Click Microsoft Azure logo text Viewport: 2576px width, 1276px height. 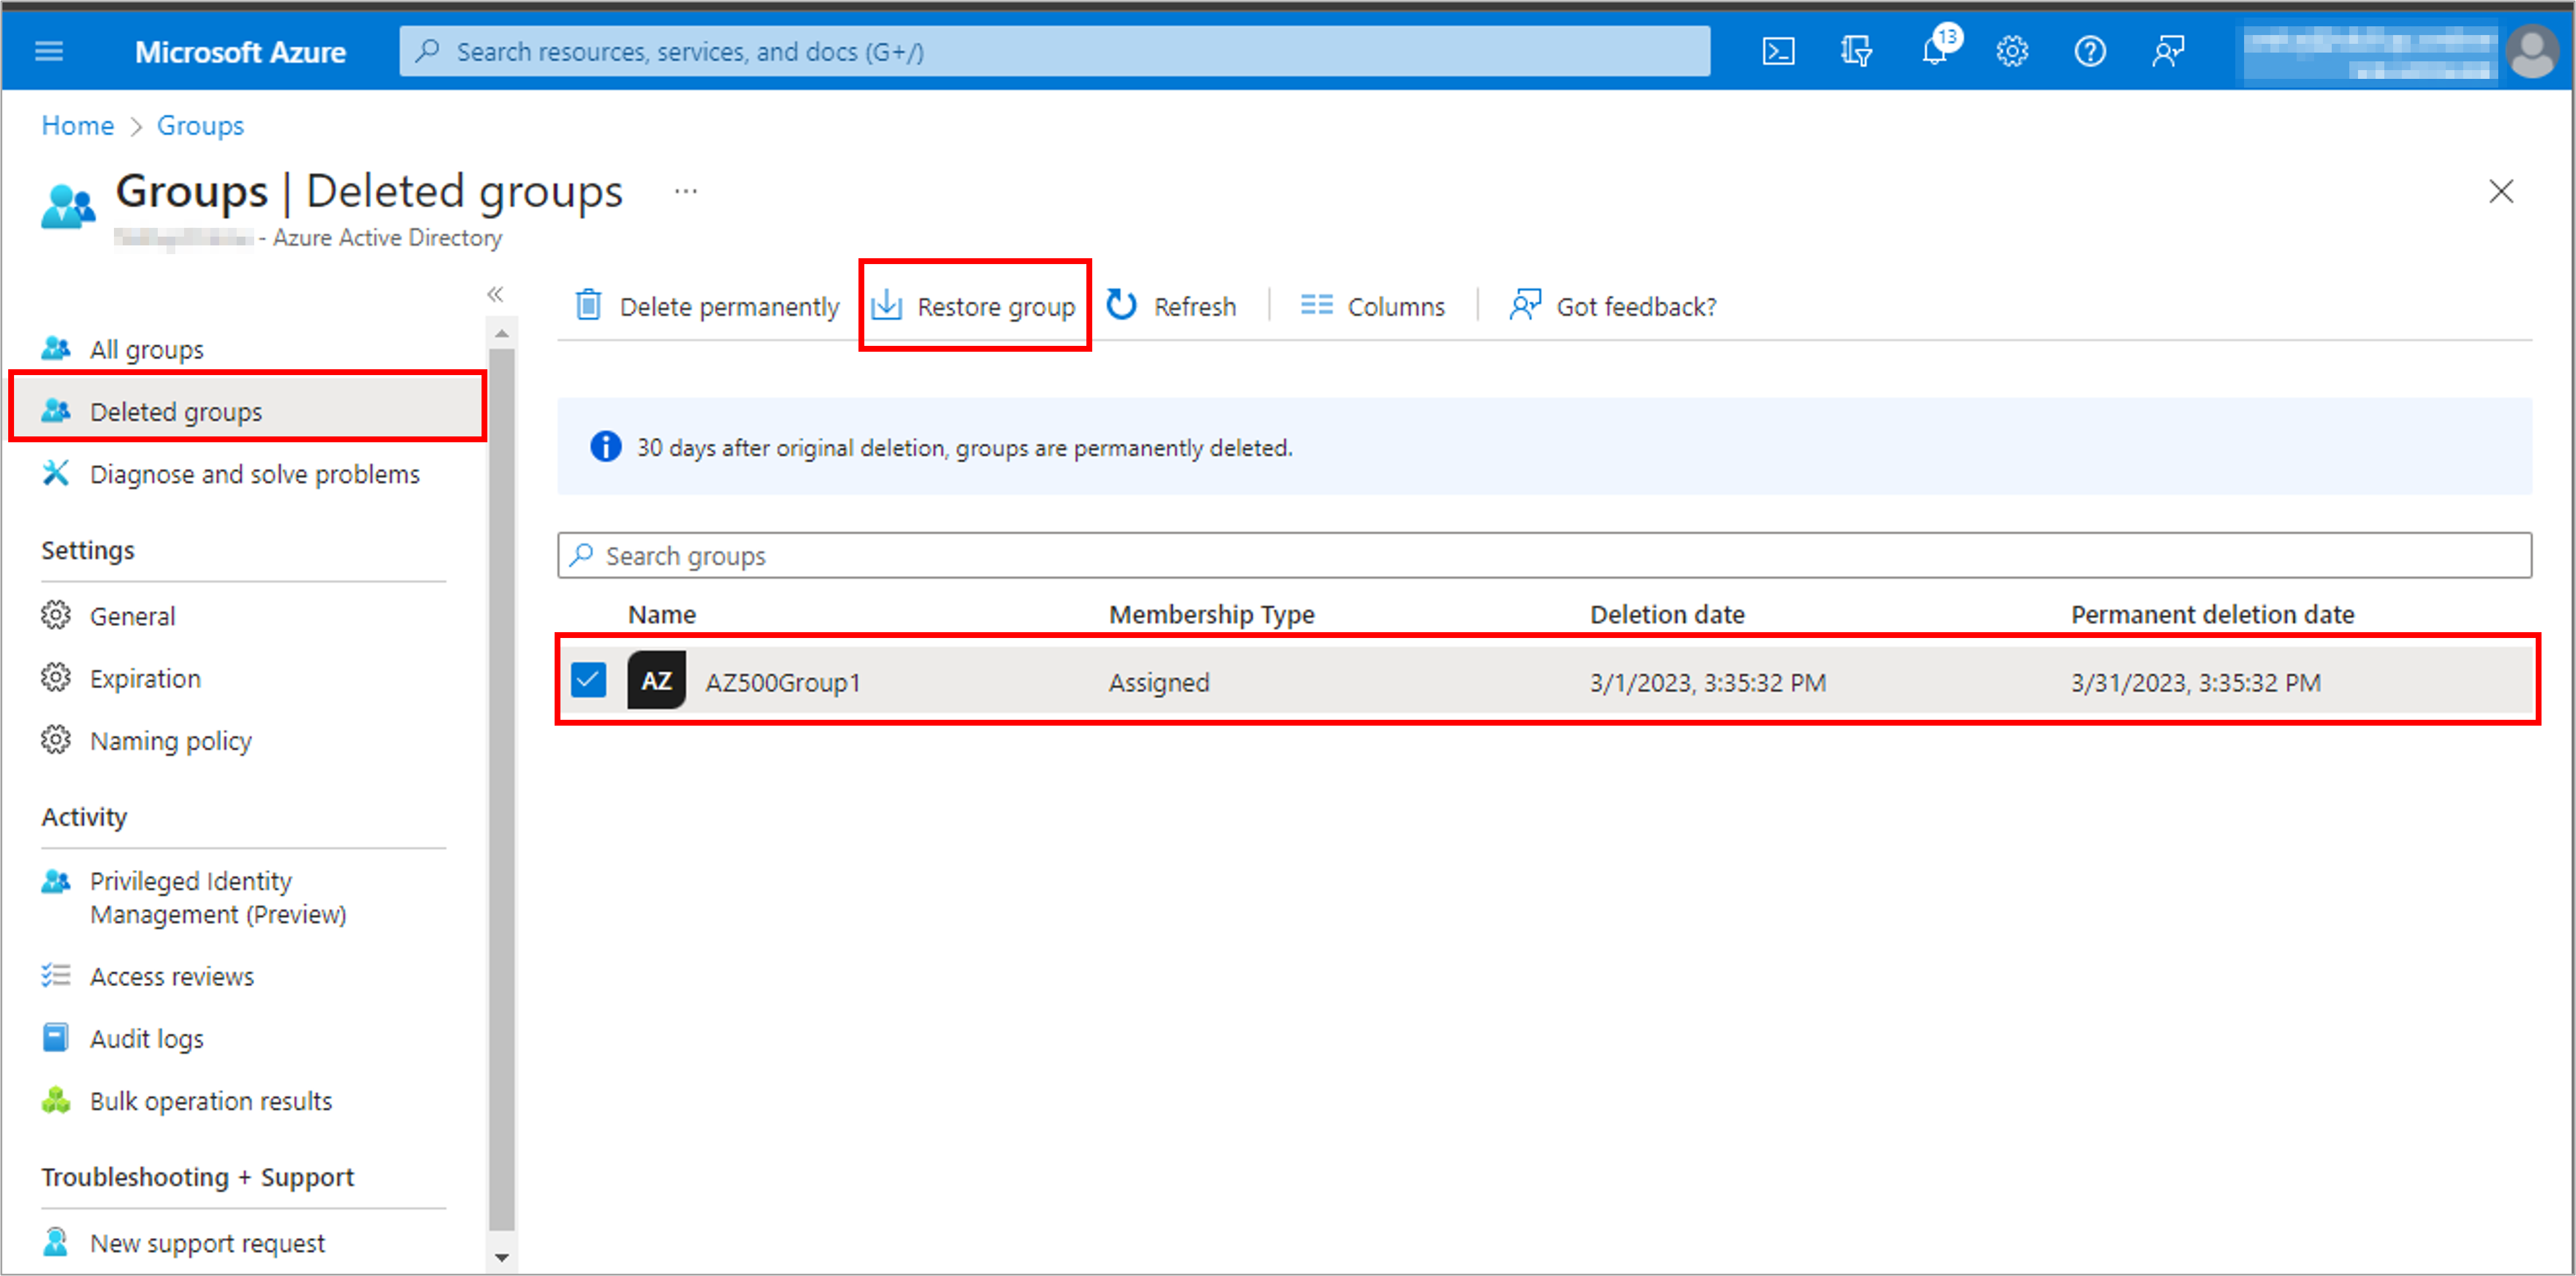[x=240, y=52]
